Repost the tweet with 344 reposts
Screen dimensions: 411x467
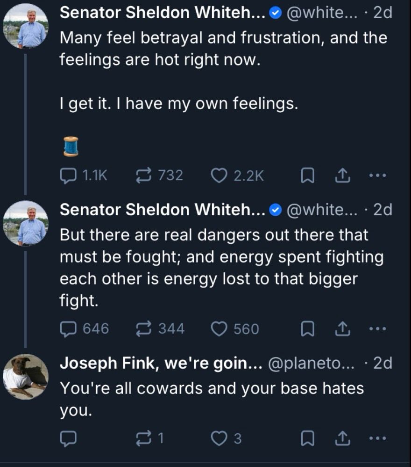(142, 329)
